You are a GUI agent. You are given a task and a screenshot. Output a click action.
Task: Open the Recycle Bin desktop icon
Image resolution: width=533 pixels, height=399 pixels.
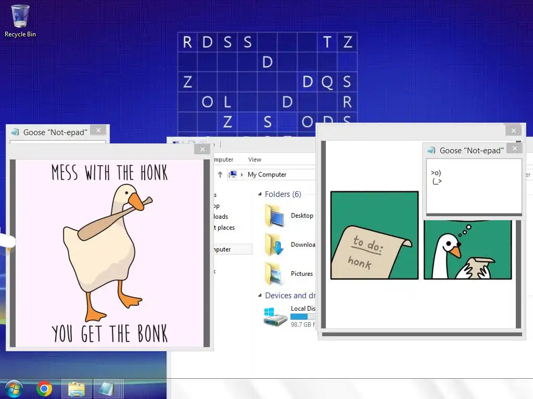click(x=20, y=21)
